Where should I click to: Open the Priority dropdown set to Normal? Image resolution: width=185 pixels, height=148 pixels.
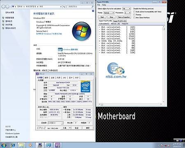point(109,13)
